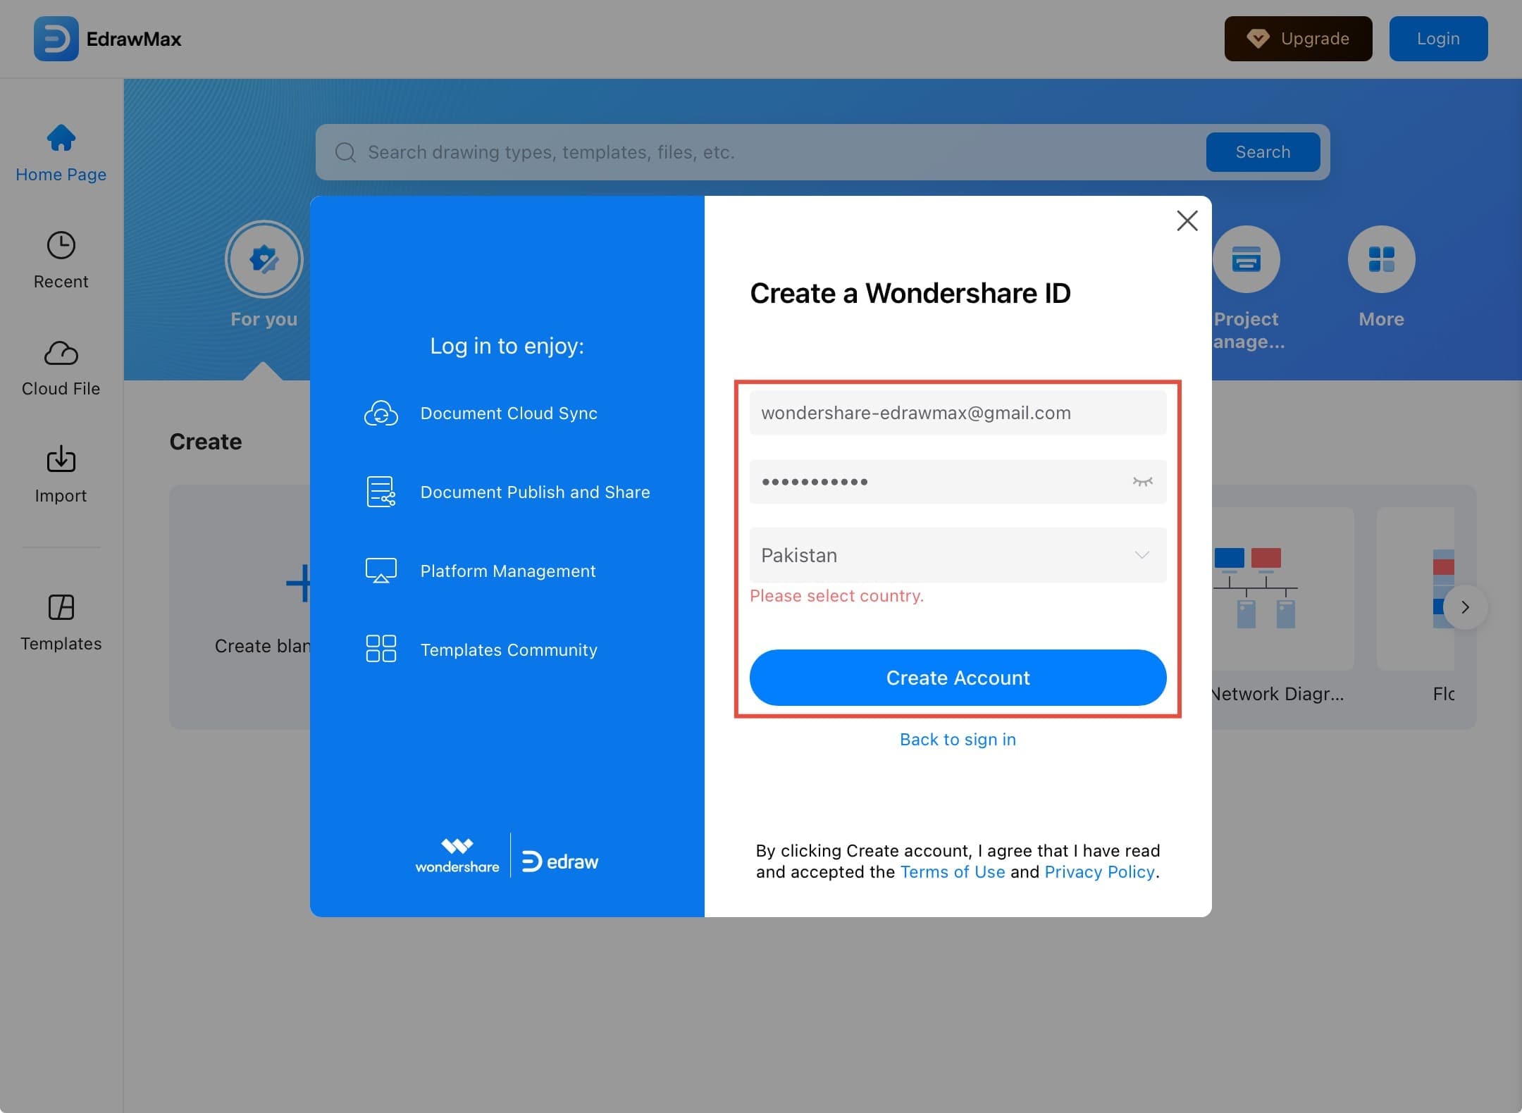
Task: Open the Cloud File sidebar icon
Action: (x=61, y=353)
